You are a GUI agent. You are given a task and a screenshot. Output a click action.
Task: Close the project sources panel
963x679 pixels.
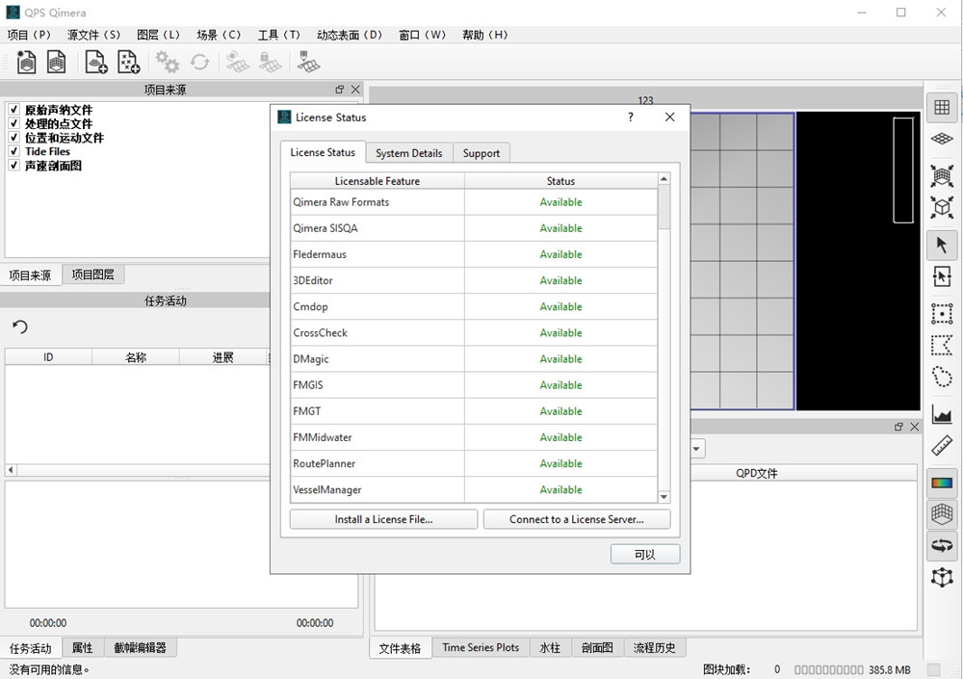355,90
